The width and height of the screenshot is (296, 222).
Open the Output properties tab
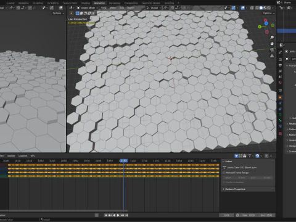point(280,65)
